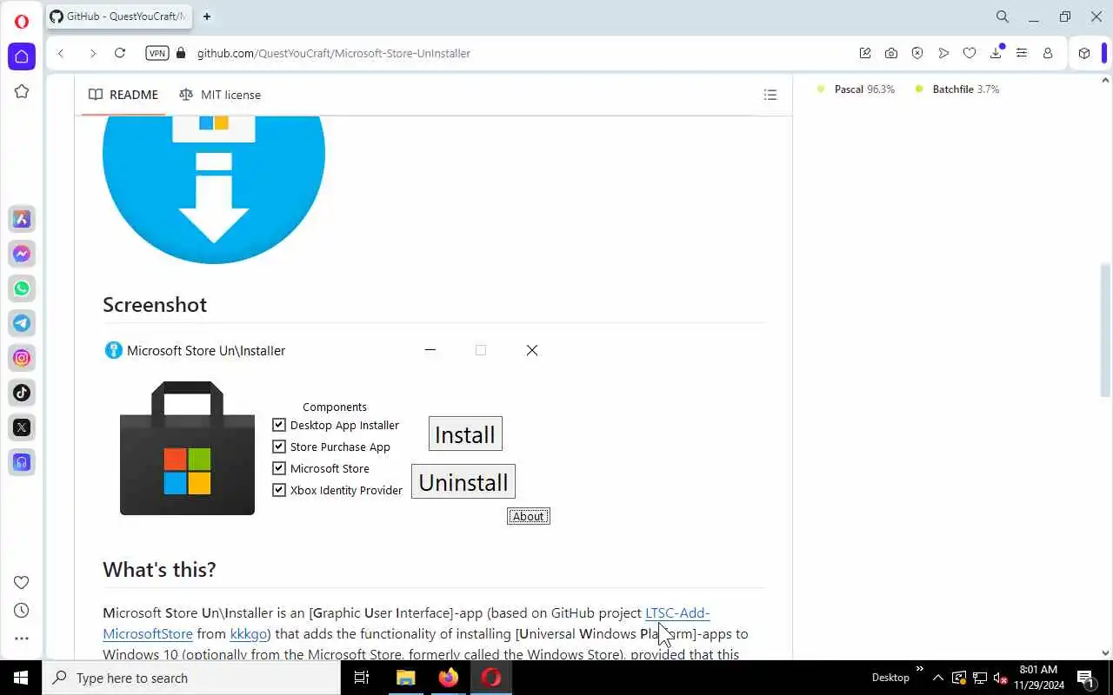Viewport: 1113px width, 695px height.
Task: Click the blue download logo image
Action: click(214, 189)
